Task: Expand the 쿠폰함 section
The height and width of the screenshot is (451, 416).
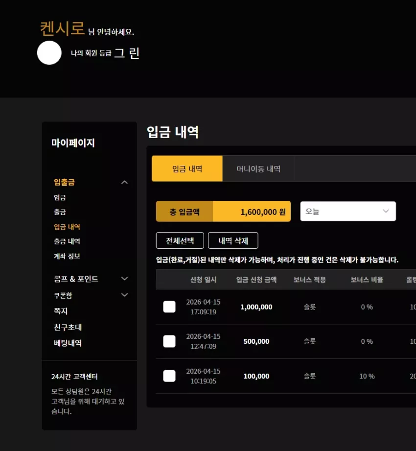Action: [124, 295]
